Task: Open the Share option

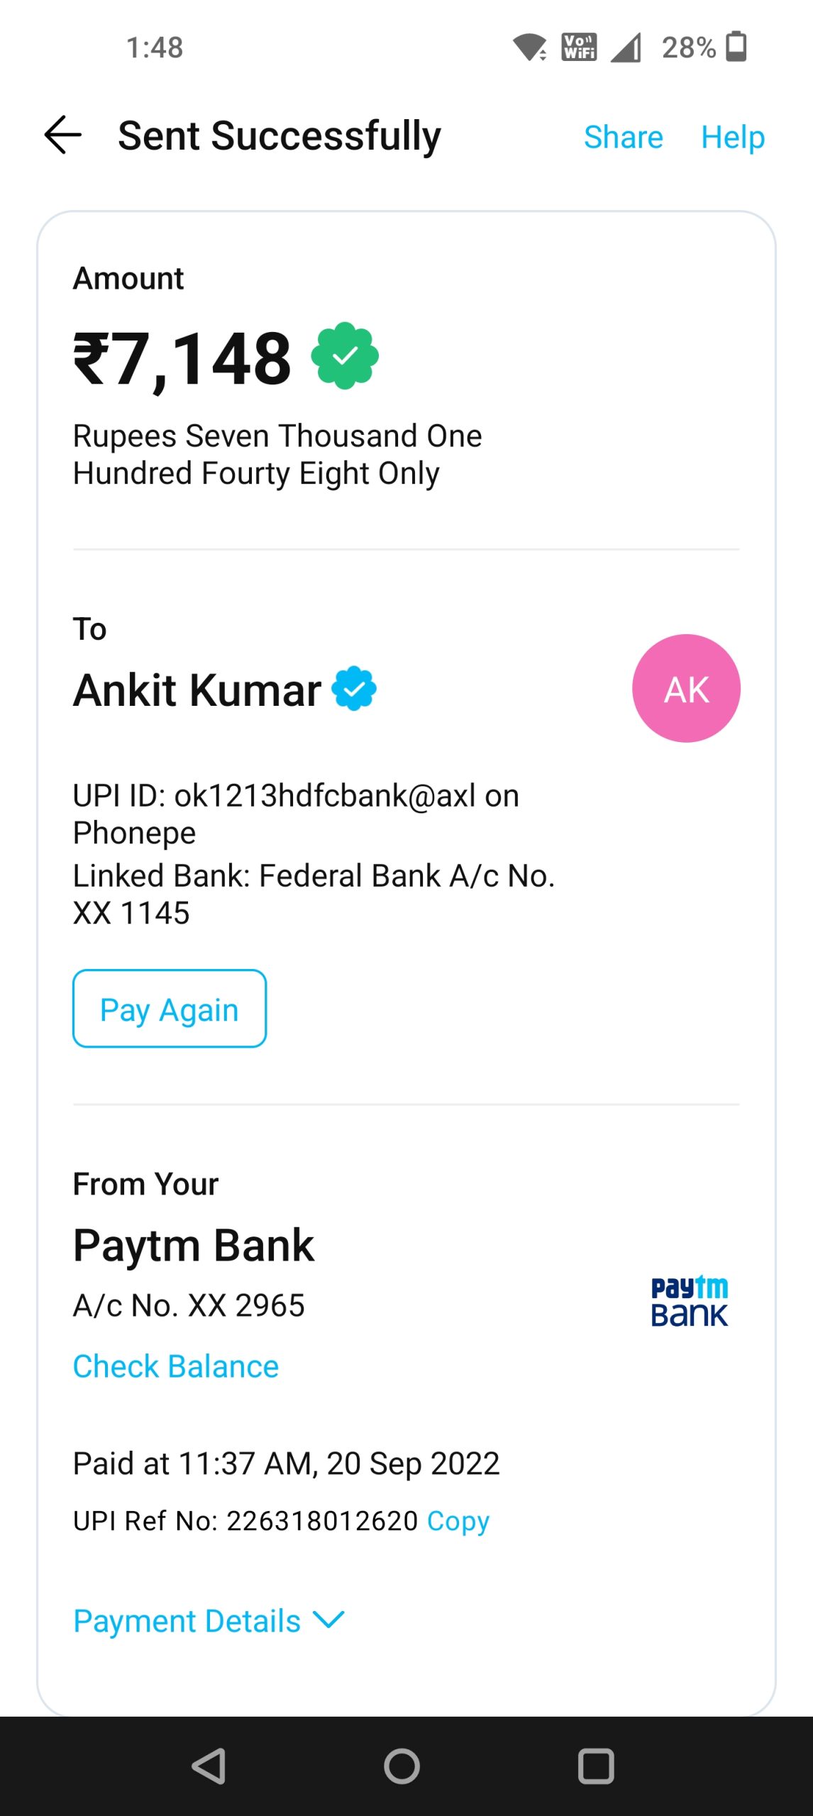Action: [x=623, y=137]
